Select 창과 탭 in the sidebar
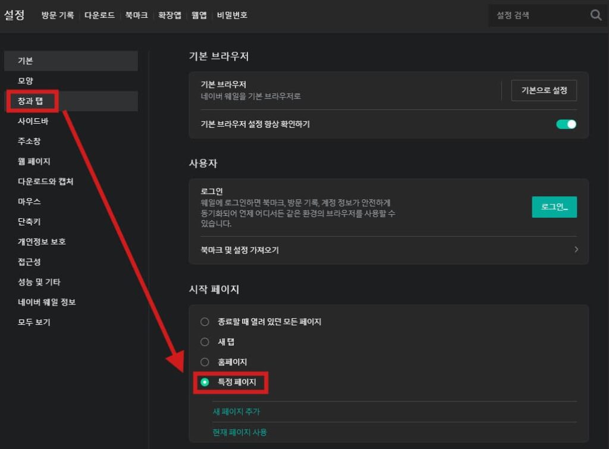Screen dimensions: 609x449 click(31, 101)
